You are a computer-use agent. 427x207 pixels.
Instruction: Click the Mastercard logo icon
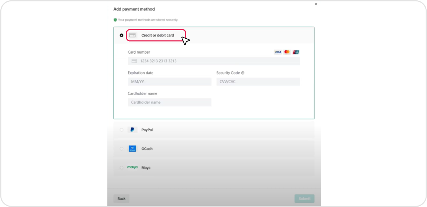tap(287, 52)
